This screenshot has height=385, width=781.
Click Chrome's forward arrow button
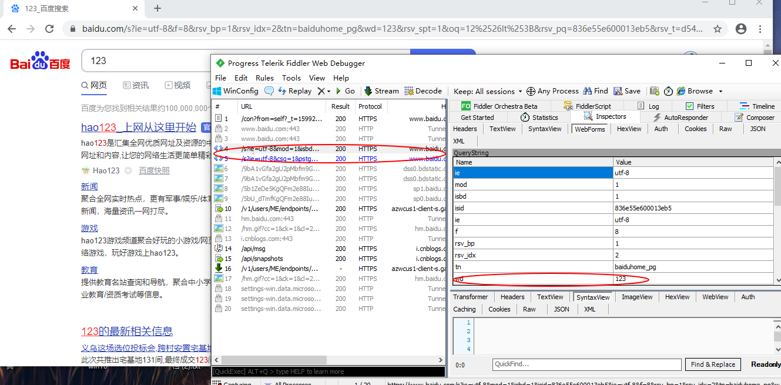tap(31, 29)
